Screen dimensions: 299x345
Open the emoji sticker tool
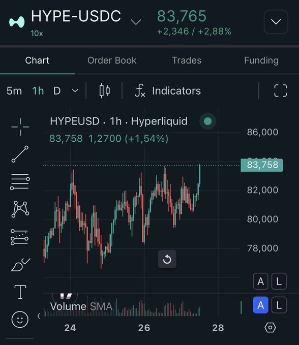(20, 319)
